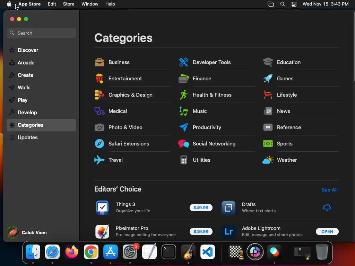Launch Visual Studio Code from the Dock

pyautogui.click(x=208, y=252)
